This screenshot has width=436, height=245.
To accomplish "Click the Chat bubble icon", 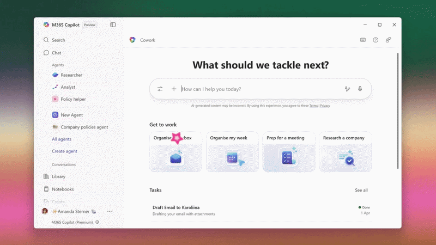I will pyautogui.click(x=46, y=53).
